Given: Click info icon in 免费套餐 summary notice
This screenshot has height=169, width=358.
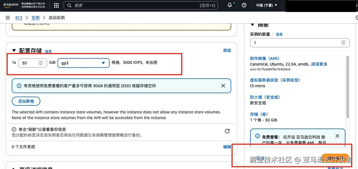Looking at the screenshot, I should click(258, 136).
